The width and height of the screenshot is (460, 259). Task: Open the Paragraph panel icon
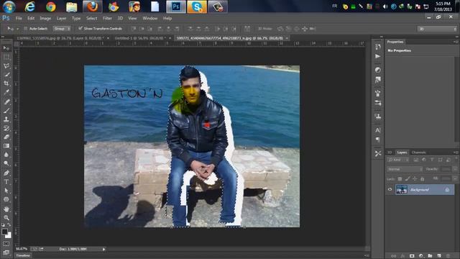[x=378, y=140]
